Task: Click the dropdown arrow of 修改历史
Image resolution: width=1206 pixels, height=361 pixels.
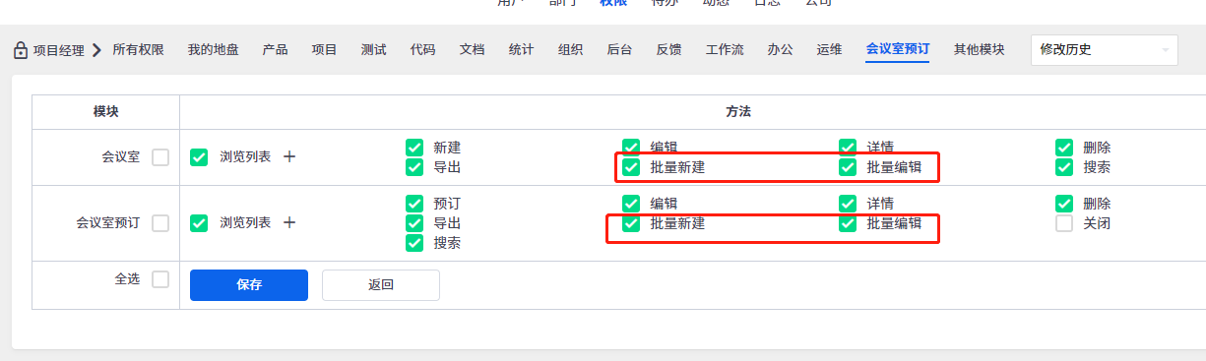Action: coord(1166,49)
